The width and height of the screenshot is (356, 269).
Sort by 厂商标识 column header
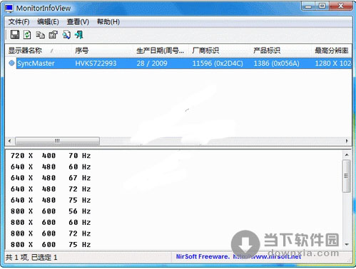(x=220, y=51)
